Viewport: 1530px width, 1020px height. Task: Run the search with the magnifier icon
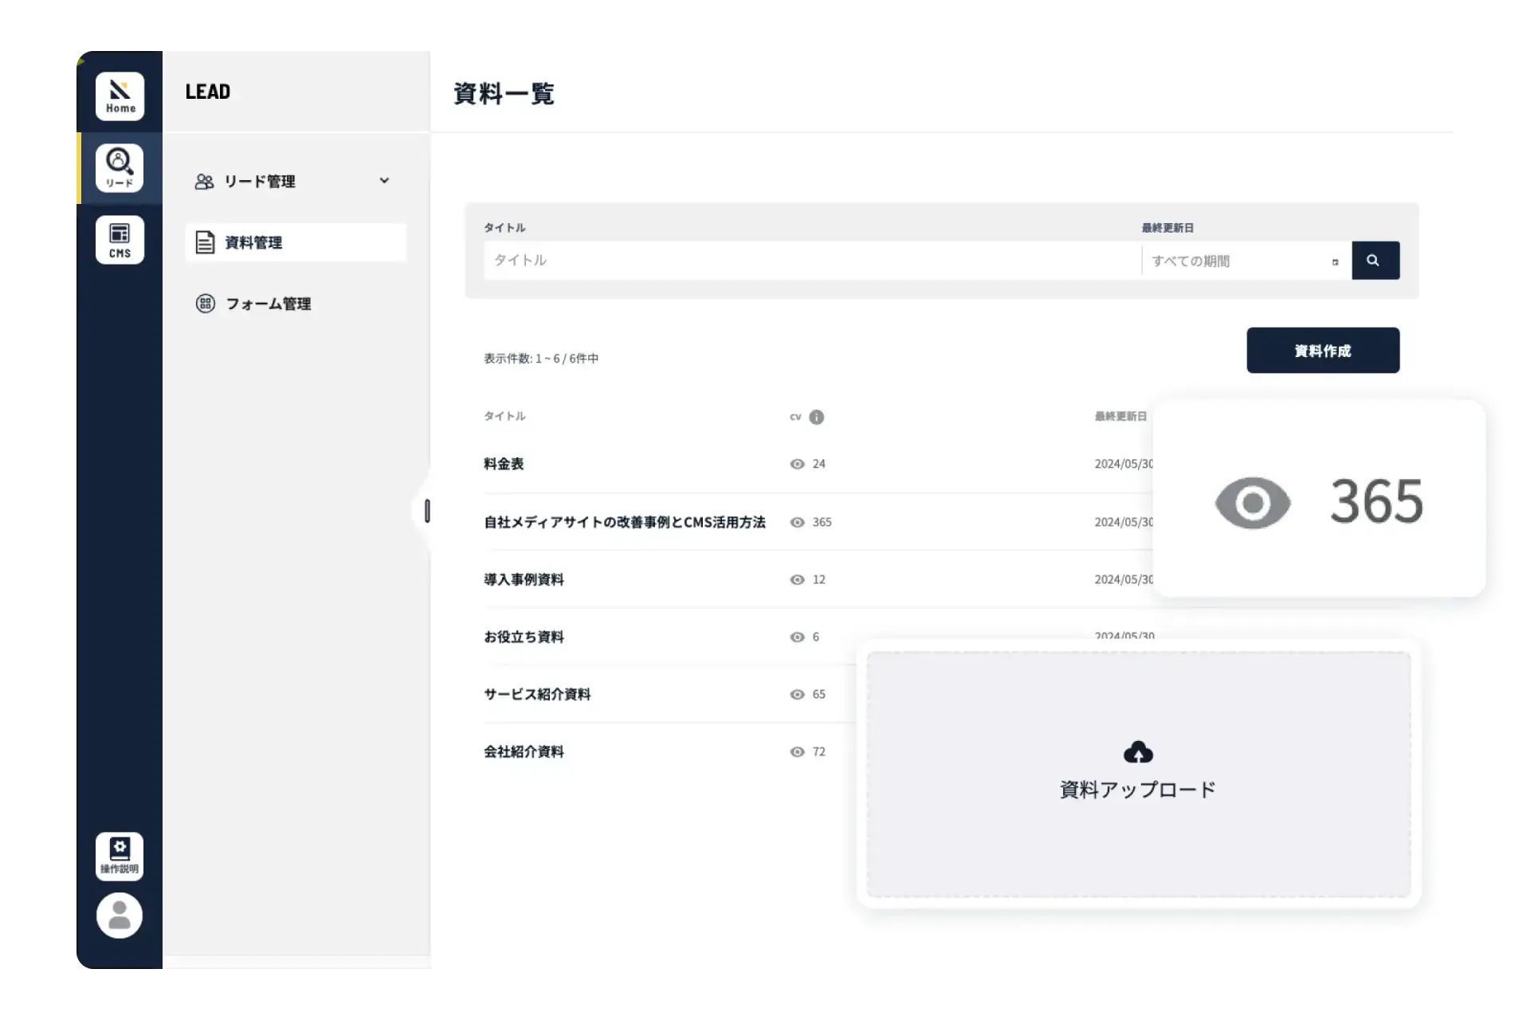[1375, 261]
